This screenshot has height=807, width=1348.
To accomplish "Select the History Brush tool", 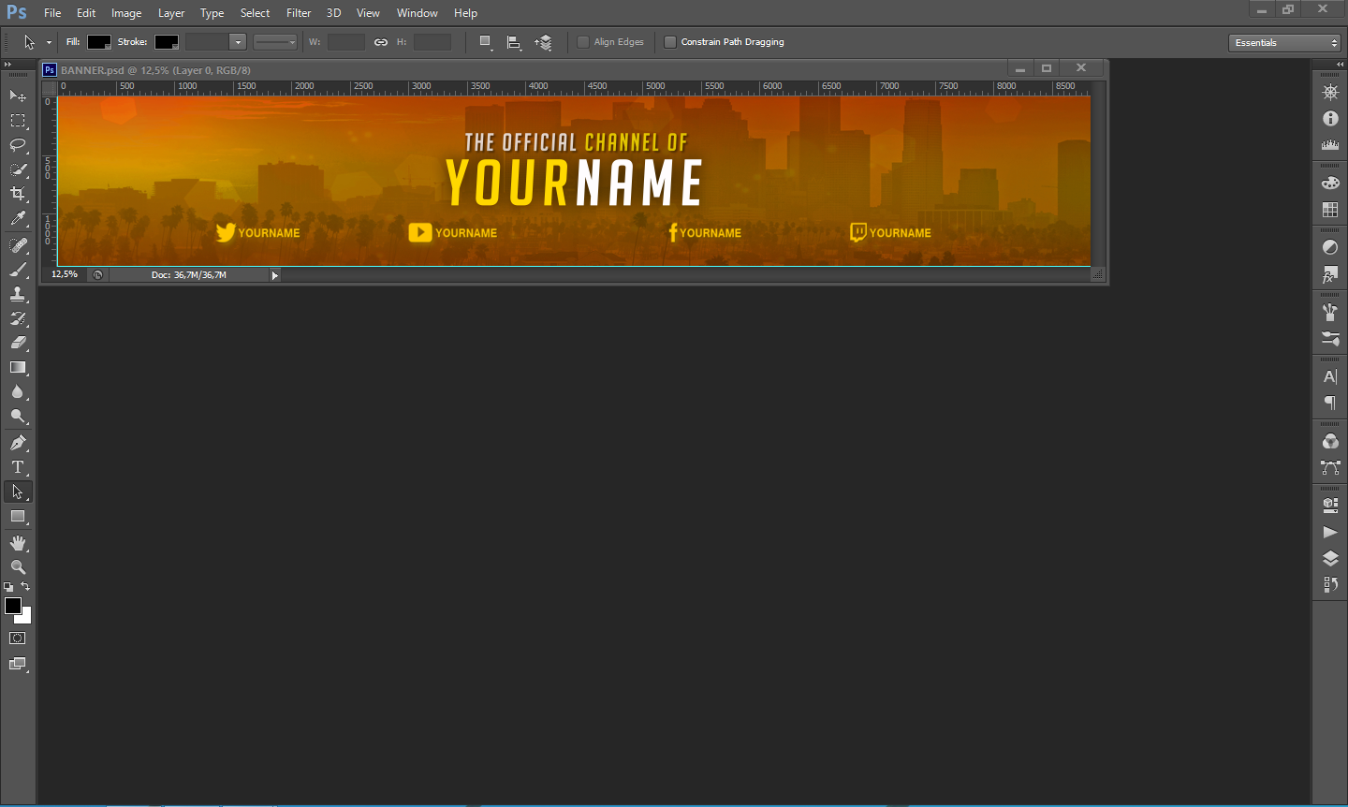I will point(18,318).
